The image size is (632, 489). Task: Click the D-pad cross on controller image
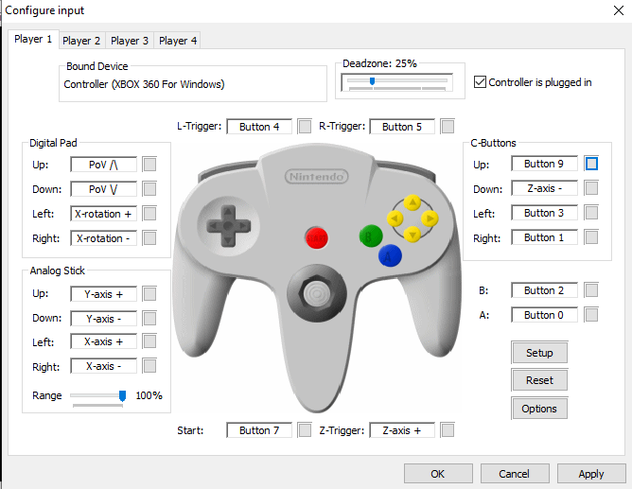(x=228, y=226)
